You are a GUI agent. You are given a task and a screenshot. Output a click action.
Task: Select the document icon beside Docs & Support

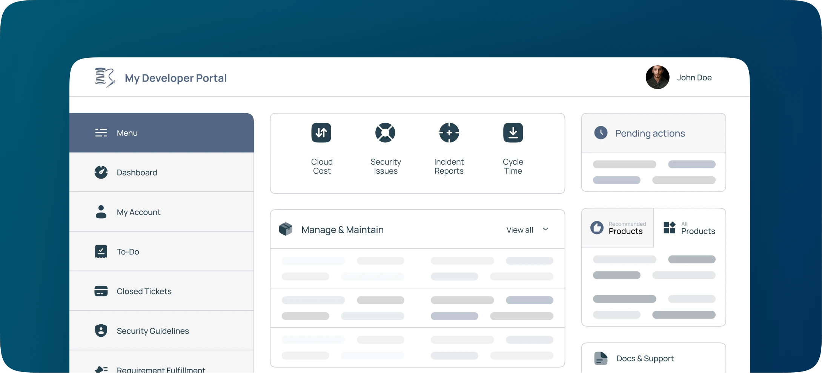tap(601, 358)
